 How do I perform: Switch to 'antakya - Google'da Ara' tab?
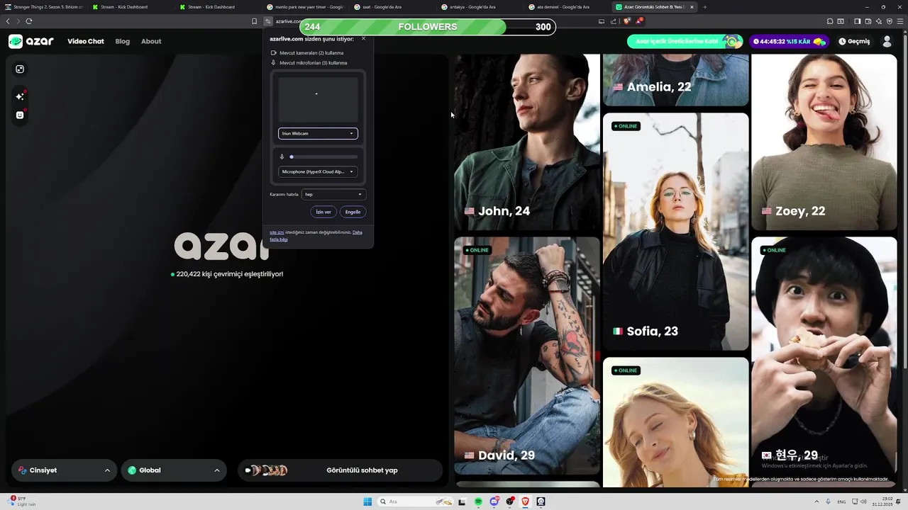coord(481,7)
